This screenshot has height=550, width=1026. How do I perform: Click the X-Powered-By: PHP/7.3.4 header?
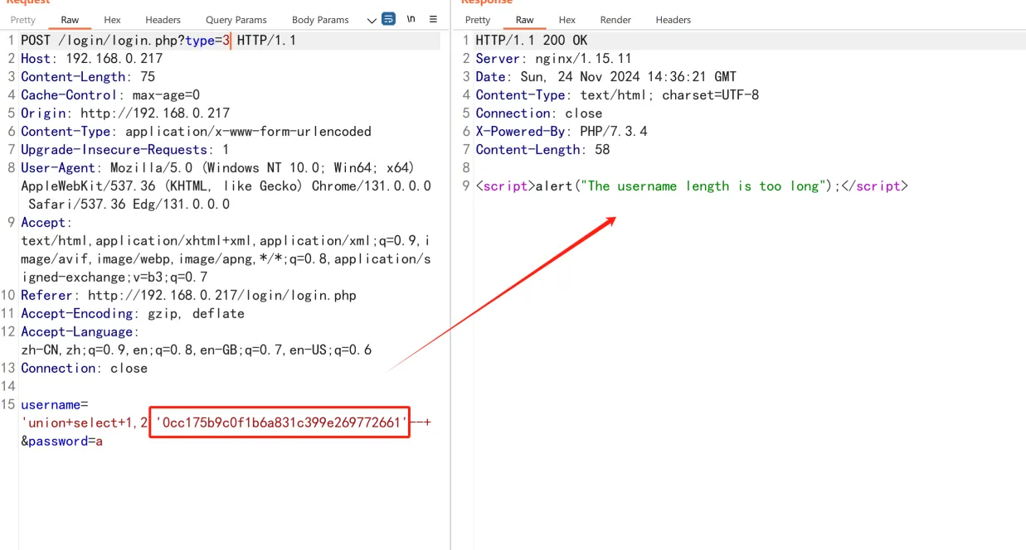pyautogui.click(x=562, y=132)
